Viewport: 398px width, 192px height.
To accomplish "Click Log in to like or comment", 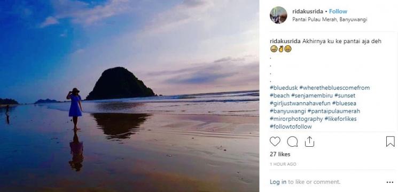I will coord(278,182).
